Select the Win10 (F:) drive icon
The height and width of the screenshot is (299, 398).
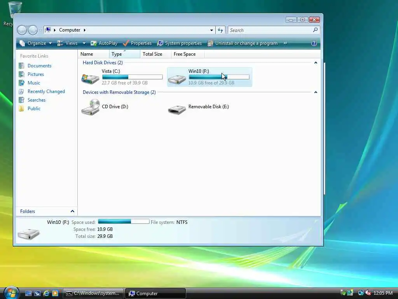click(x=177, y=79)
